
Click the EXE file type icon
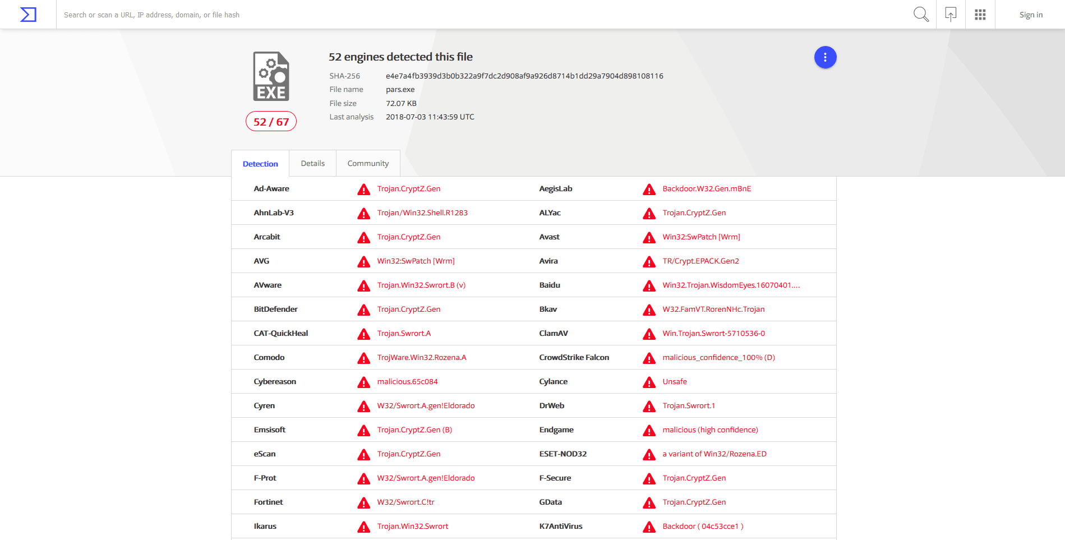[271, 76]
